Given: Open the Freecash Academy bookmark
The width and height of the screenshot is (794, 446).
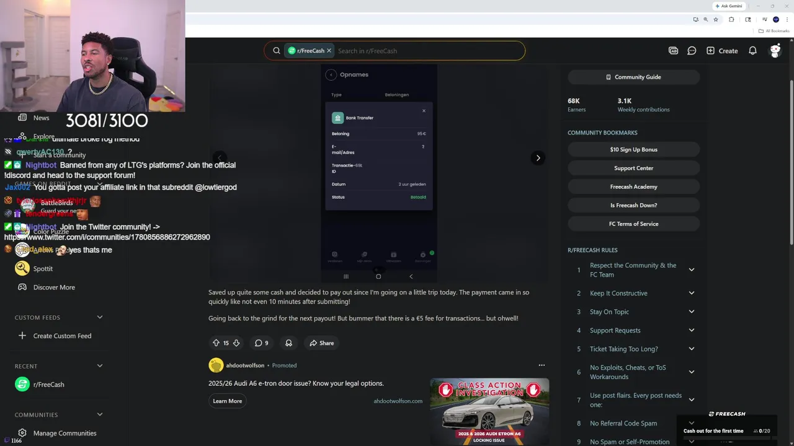Looking at the screenshot, I should click(633, 186).
